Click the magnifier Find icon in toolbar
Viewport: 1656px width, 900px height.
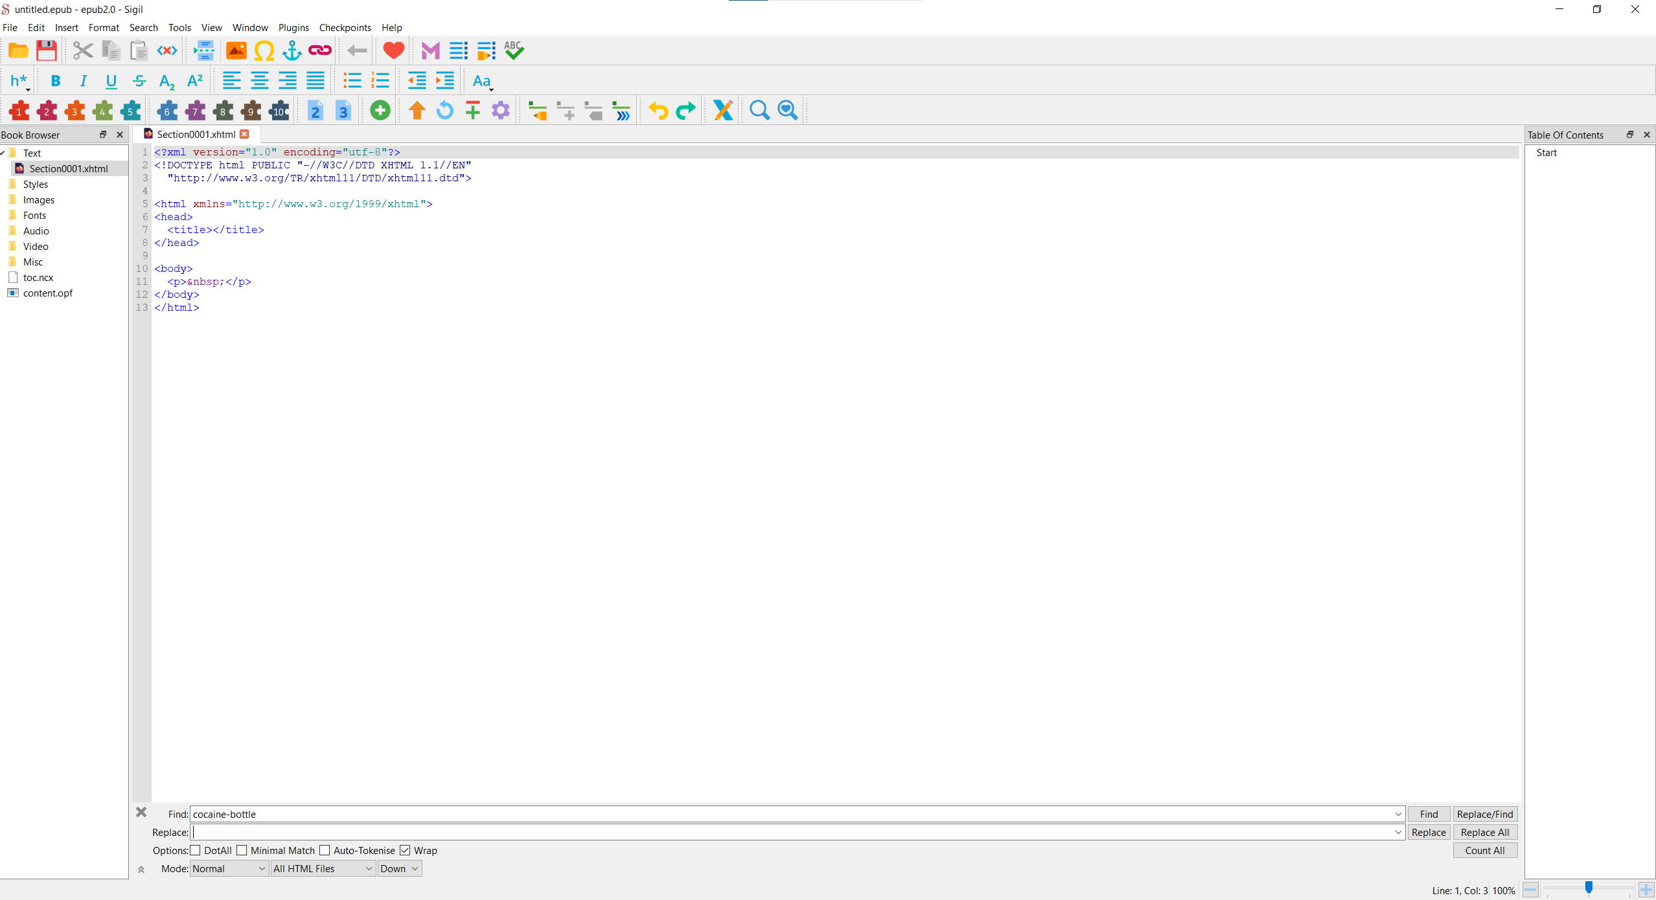pyautogui.click(x=759, y=111)
